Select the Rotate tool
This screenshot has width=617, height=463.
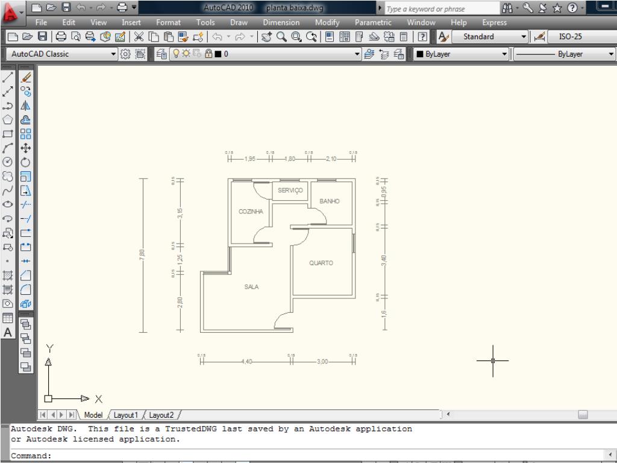click(25, 162)
